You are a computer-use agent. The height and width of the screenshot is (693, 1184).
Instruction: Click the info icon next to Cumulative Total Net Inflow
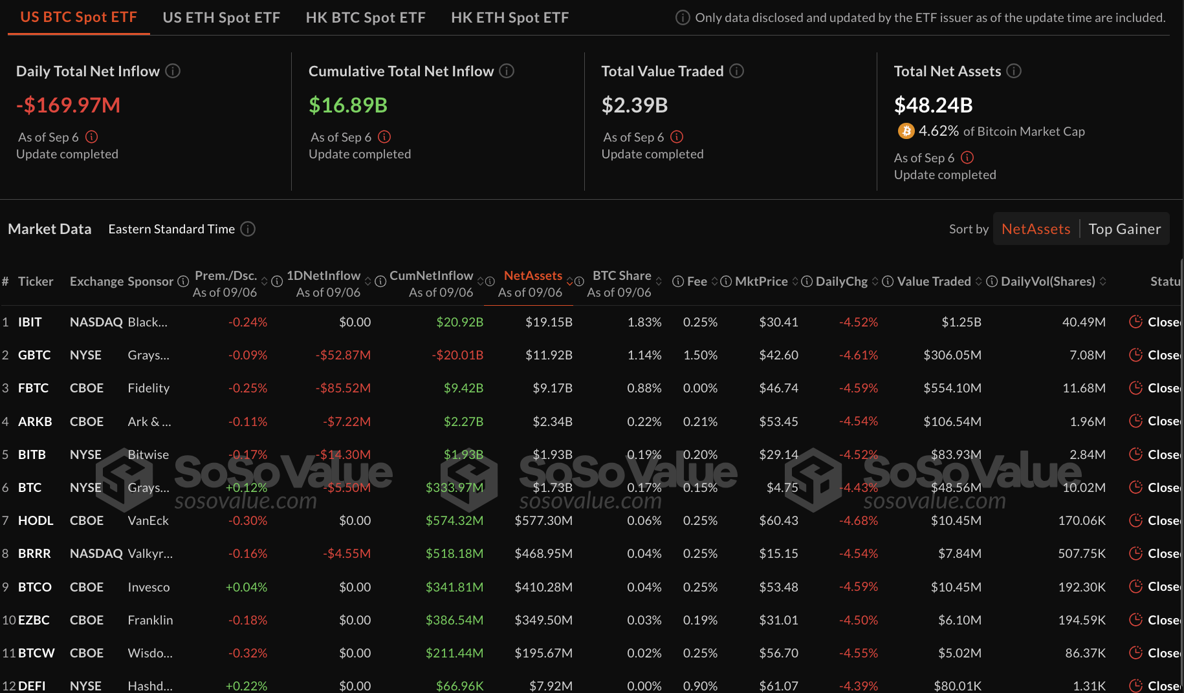coord(507,70)
